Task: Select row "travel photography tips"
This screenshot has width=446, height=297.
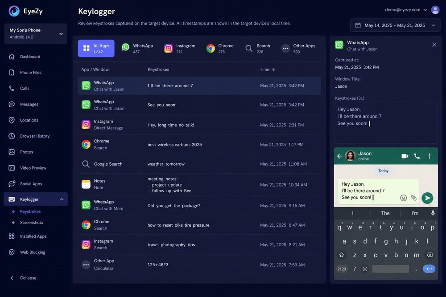Action: coord(199,244)
